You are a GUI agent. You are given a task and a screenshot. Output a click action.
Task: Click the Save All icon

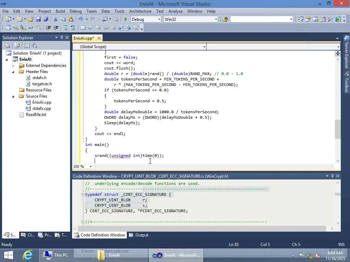point(46,19)
